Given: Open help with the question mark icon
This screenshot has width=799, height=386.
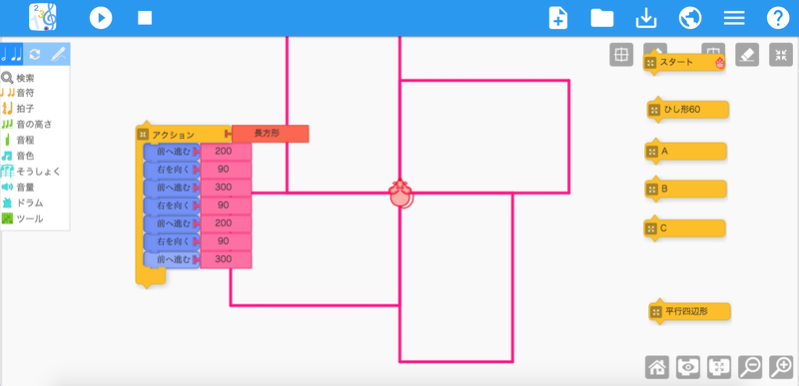Looking at the screenshot, I should (778, 18).
